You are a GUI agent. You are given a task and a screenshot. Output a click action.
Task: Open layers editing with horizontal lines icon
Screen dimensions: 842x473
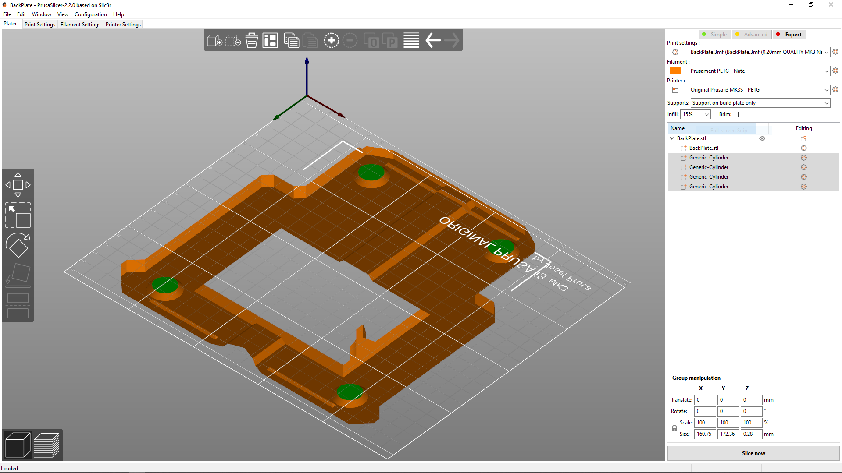pyautogui.click(x=411, y=41)
